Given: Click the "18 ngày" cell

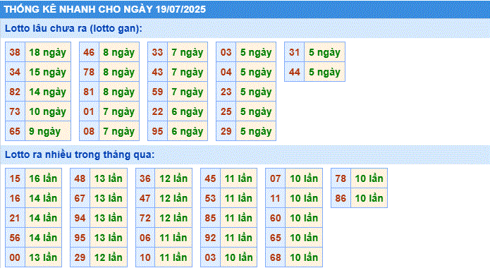Looking at the screenshot, I should coord(48,52).
